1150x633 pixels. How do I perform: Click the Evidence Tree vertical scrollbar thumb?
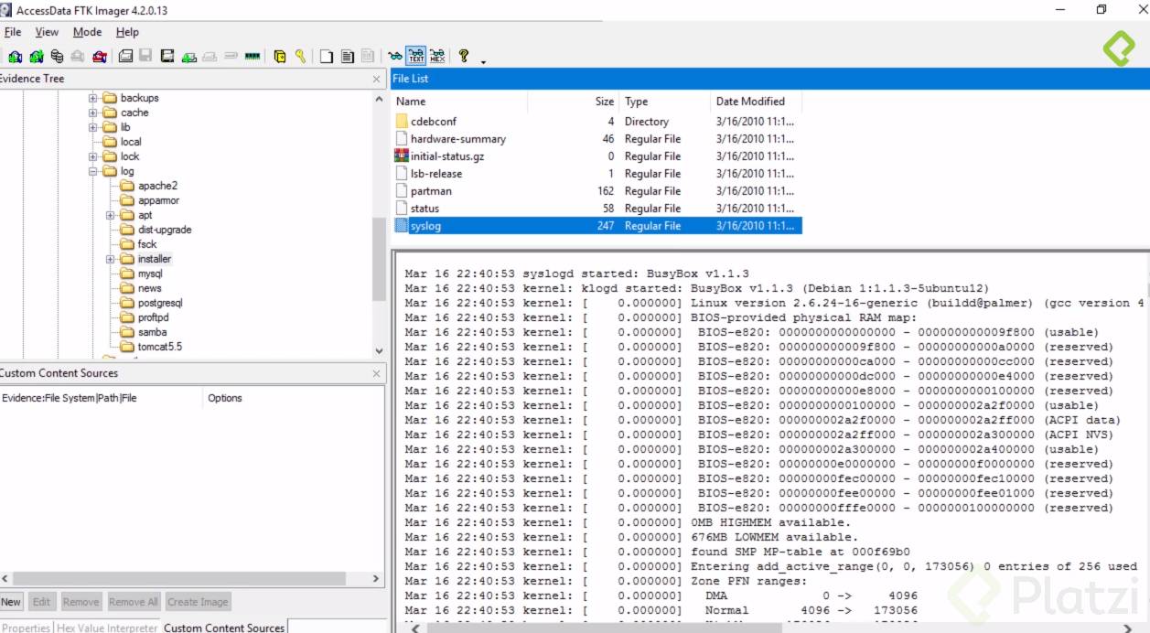click(379, 261)
